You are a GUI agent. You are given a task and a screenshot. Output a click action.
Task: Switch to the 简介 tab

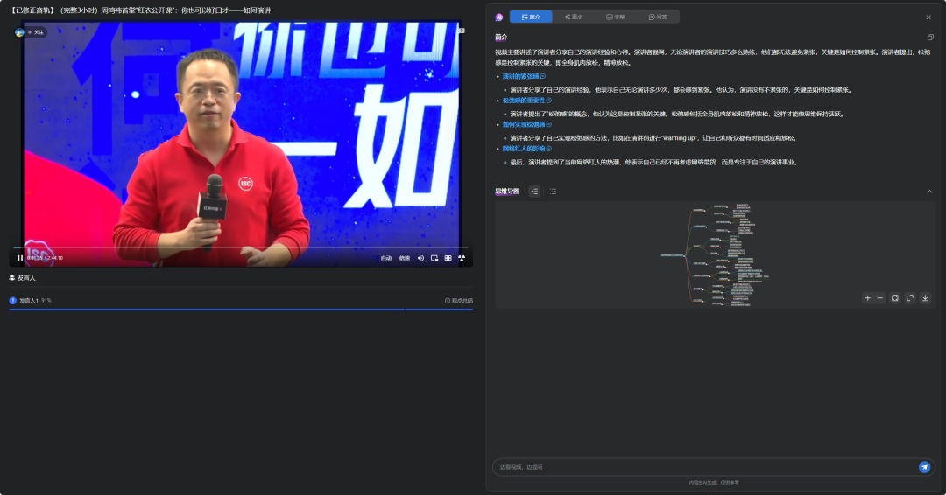[531, 17]
